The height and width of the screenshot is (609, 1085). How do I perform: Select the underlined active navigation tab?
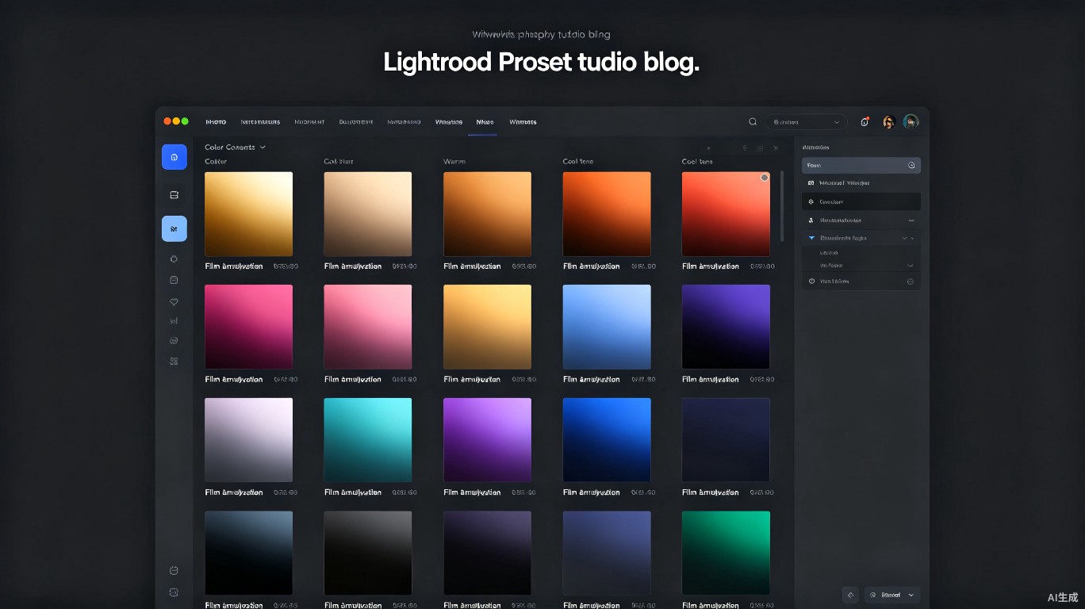[x=485, y=122]
